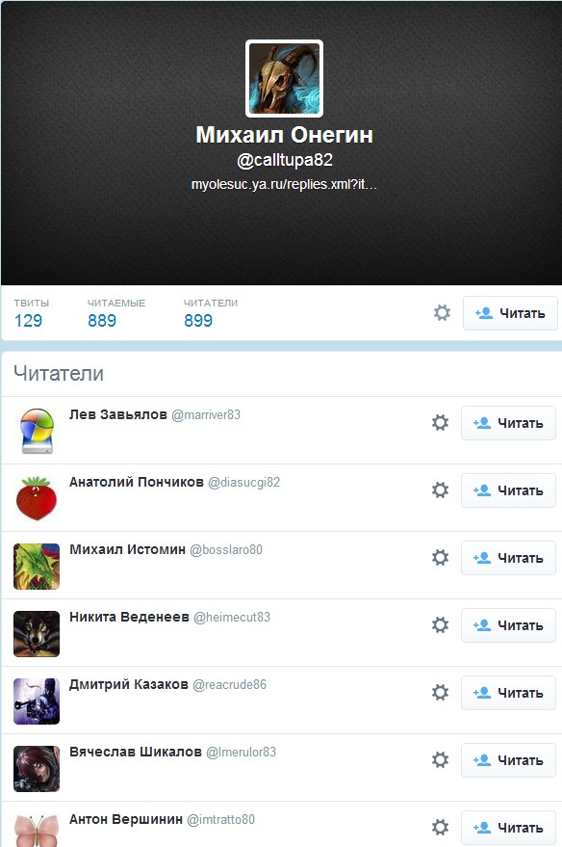Open gear options for Михаил Истомин
The width and height of the screenshot is (562, 847).
click(x=440, y=558)
